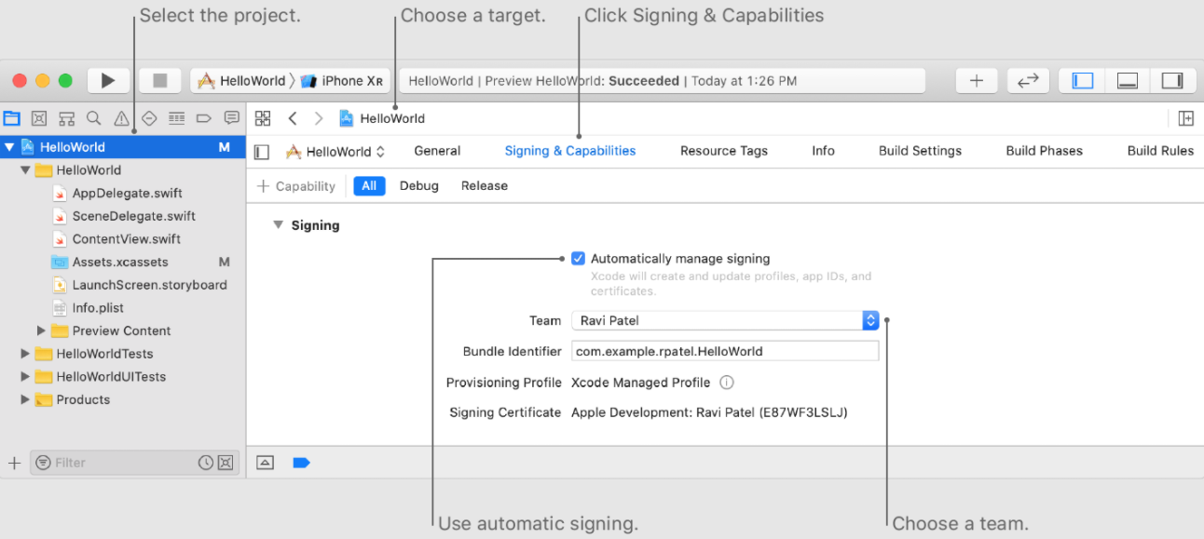Open the Resource Tags tab
Viewport: 1204px width, 539px height.
point(724,151)
